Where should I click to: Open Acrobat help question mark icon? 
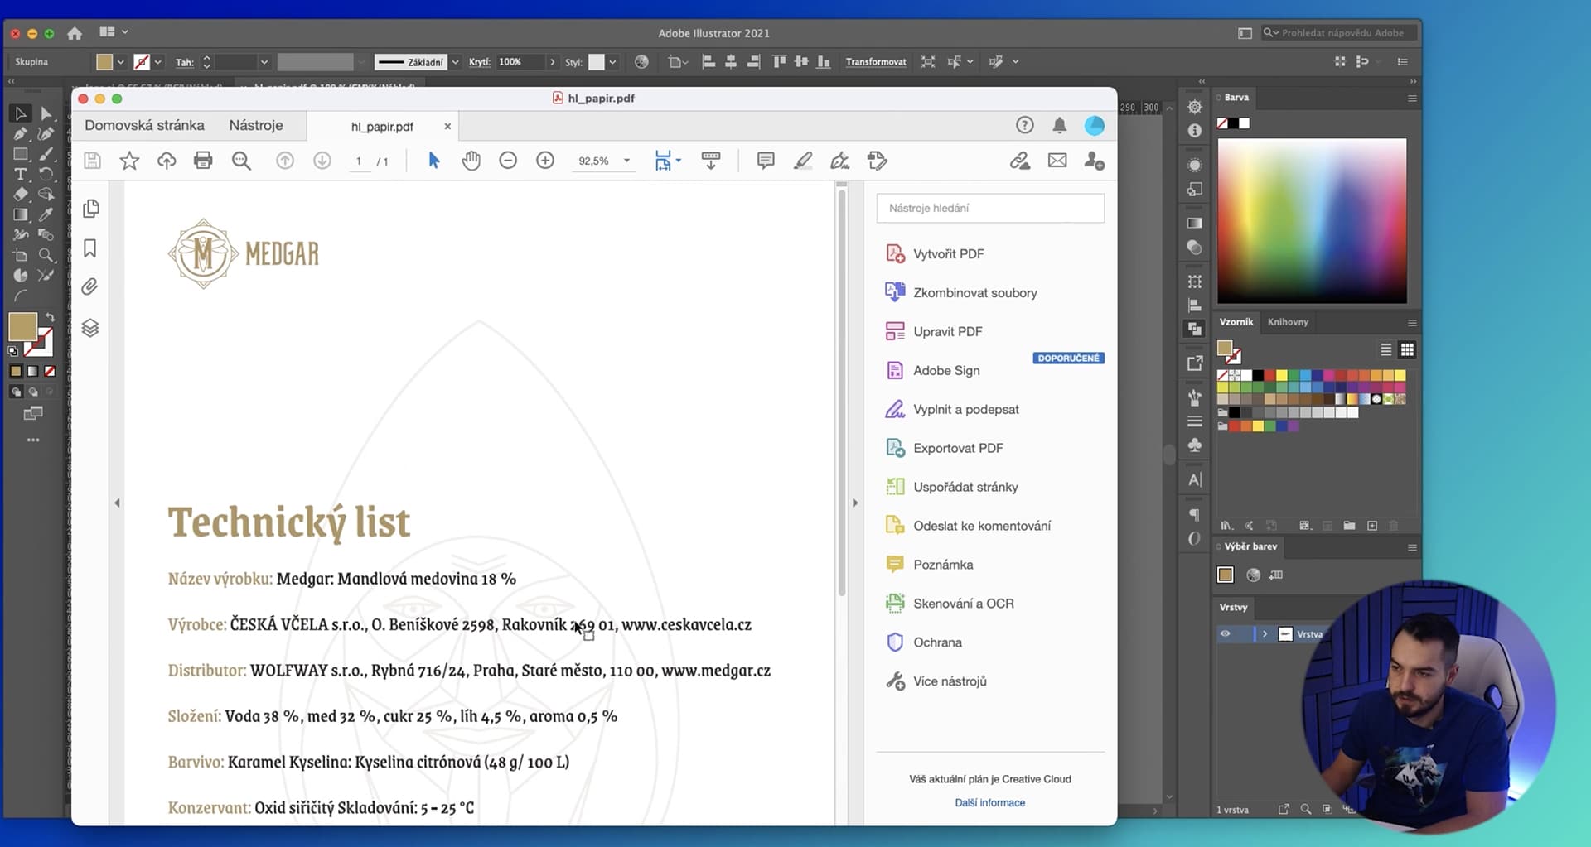(1025, 125)
